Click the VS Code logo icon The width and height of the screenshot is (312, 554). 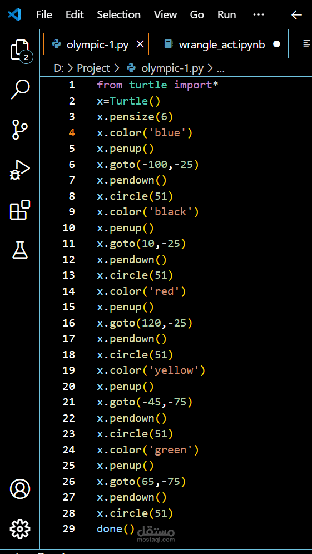(x=15, y=14)
